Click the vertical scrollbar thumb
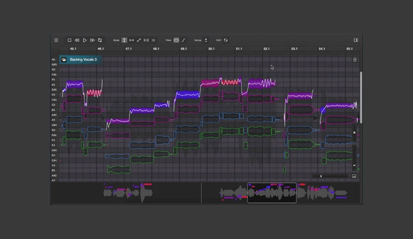 point(361,97)
